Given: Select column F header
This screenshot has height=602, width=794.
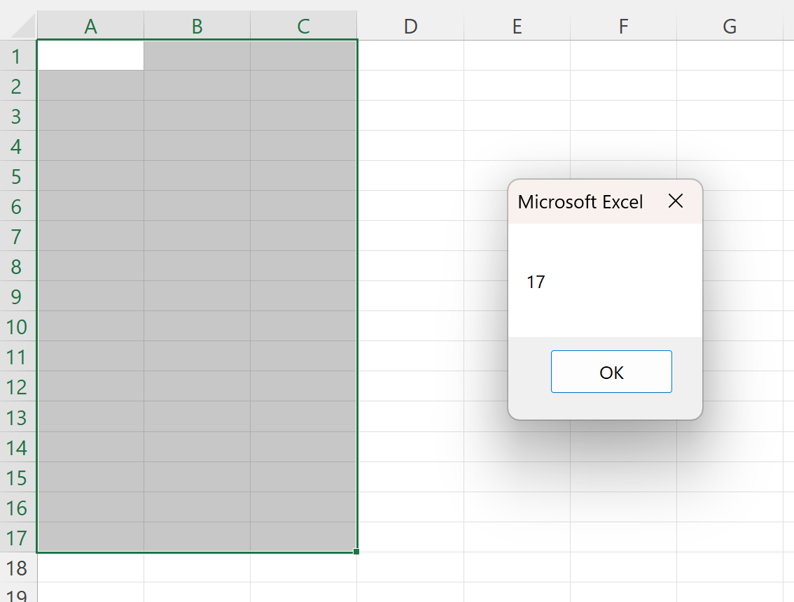Looking at the screenshot, I should (x=623, y=26).
